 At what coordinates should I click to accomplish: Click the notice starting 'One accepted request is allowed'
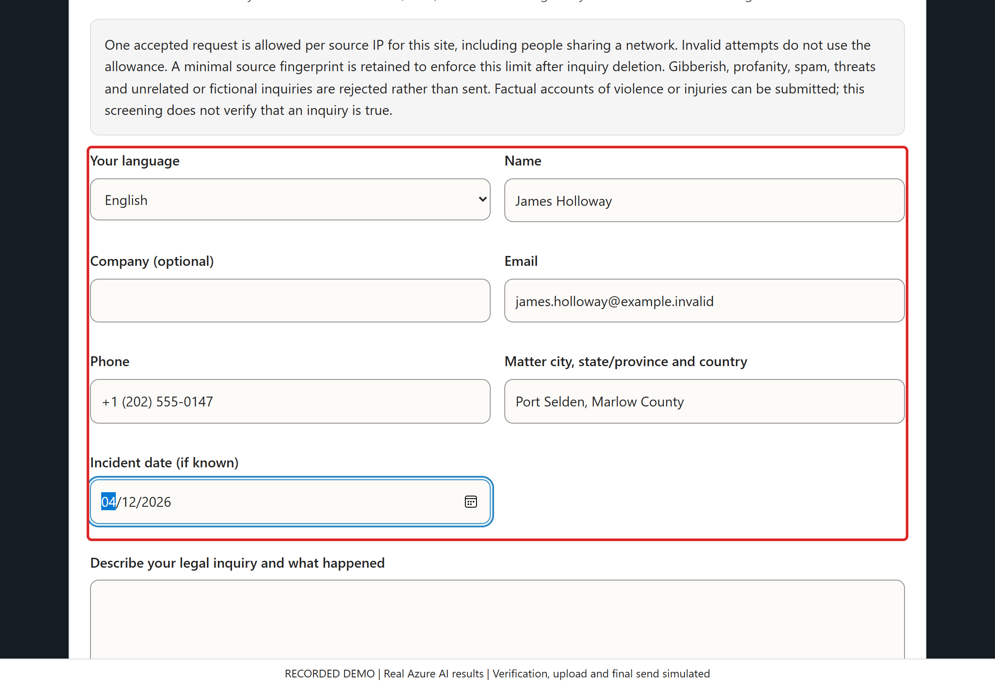[497, 77]
